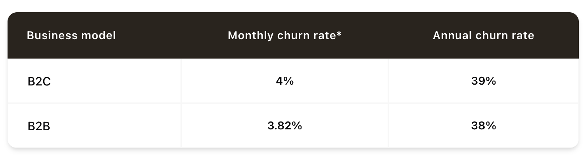
Task: Click the asterisk after "Monthly churn rate"
Action: click(x=339, y=34)
